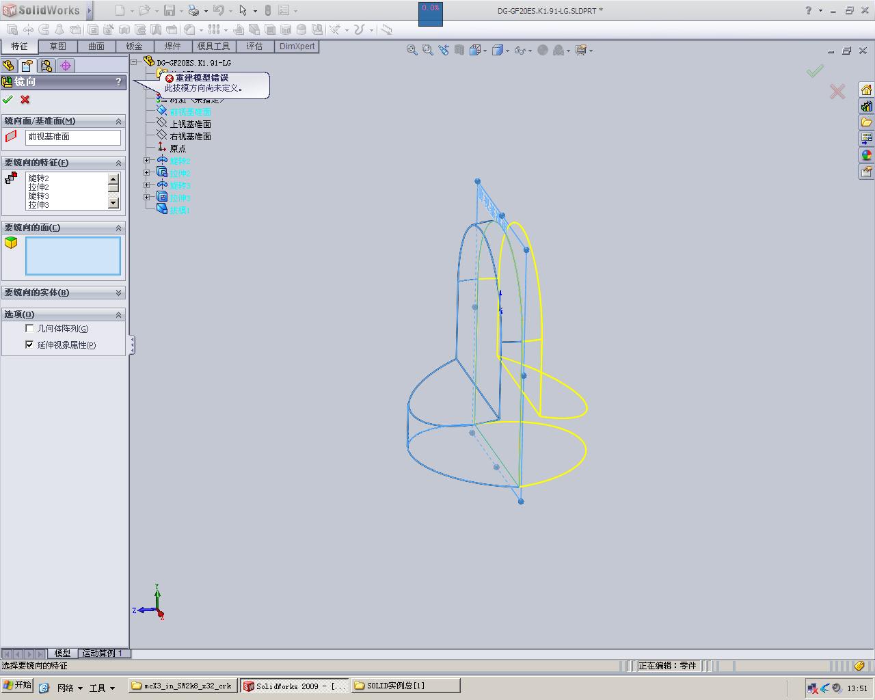This screenshot has width=875, height=700.
Task: Select 右视基准面 in the feature tree
Action: point(190,137)
